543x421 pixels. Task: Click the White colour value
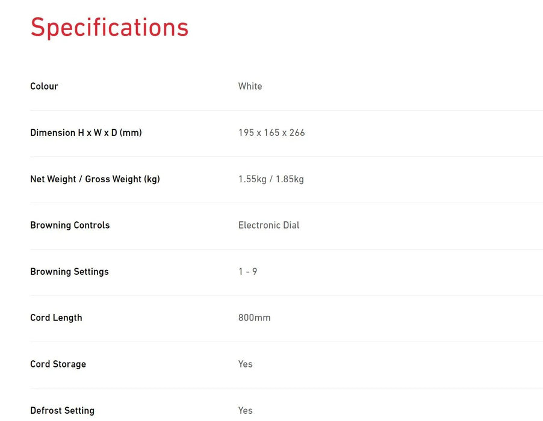click(250, 86)
